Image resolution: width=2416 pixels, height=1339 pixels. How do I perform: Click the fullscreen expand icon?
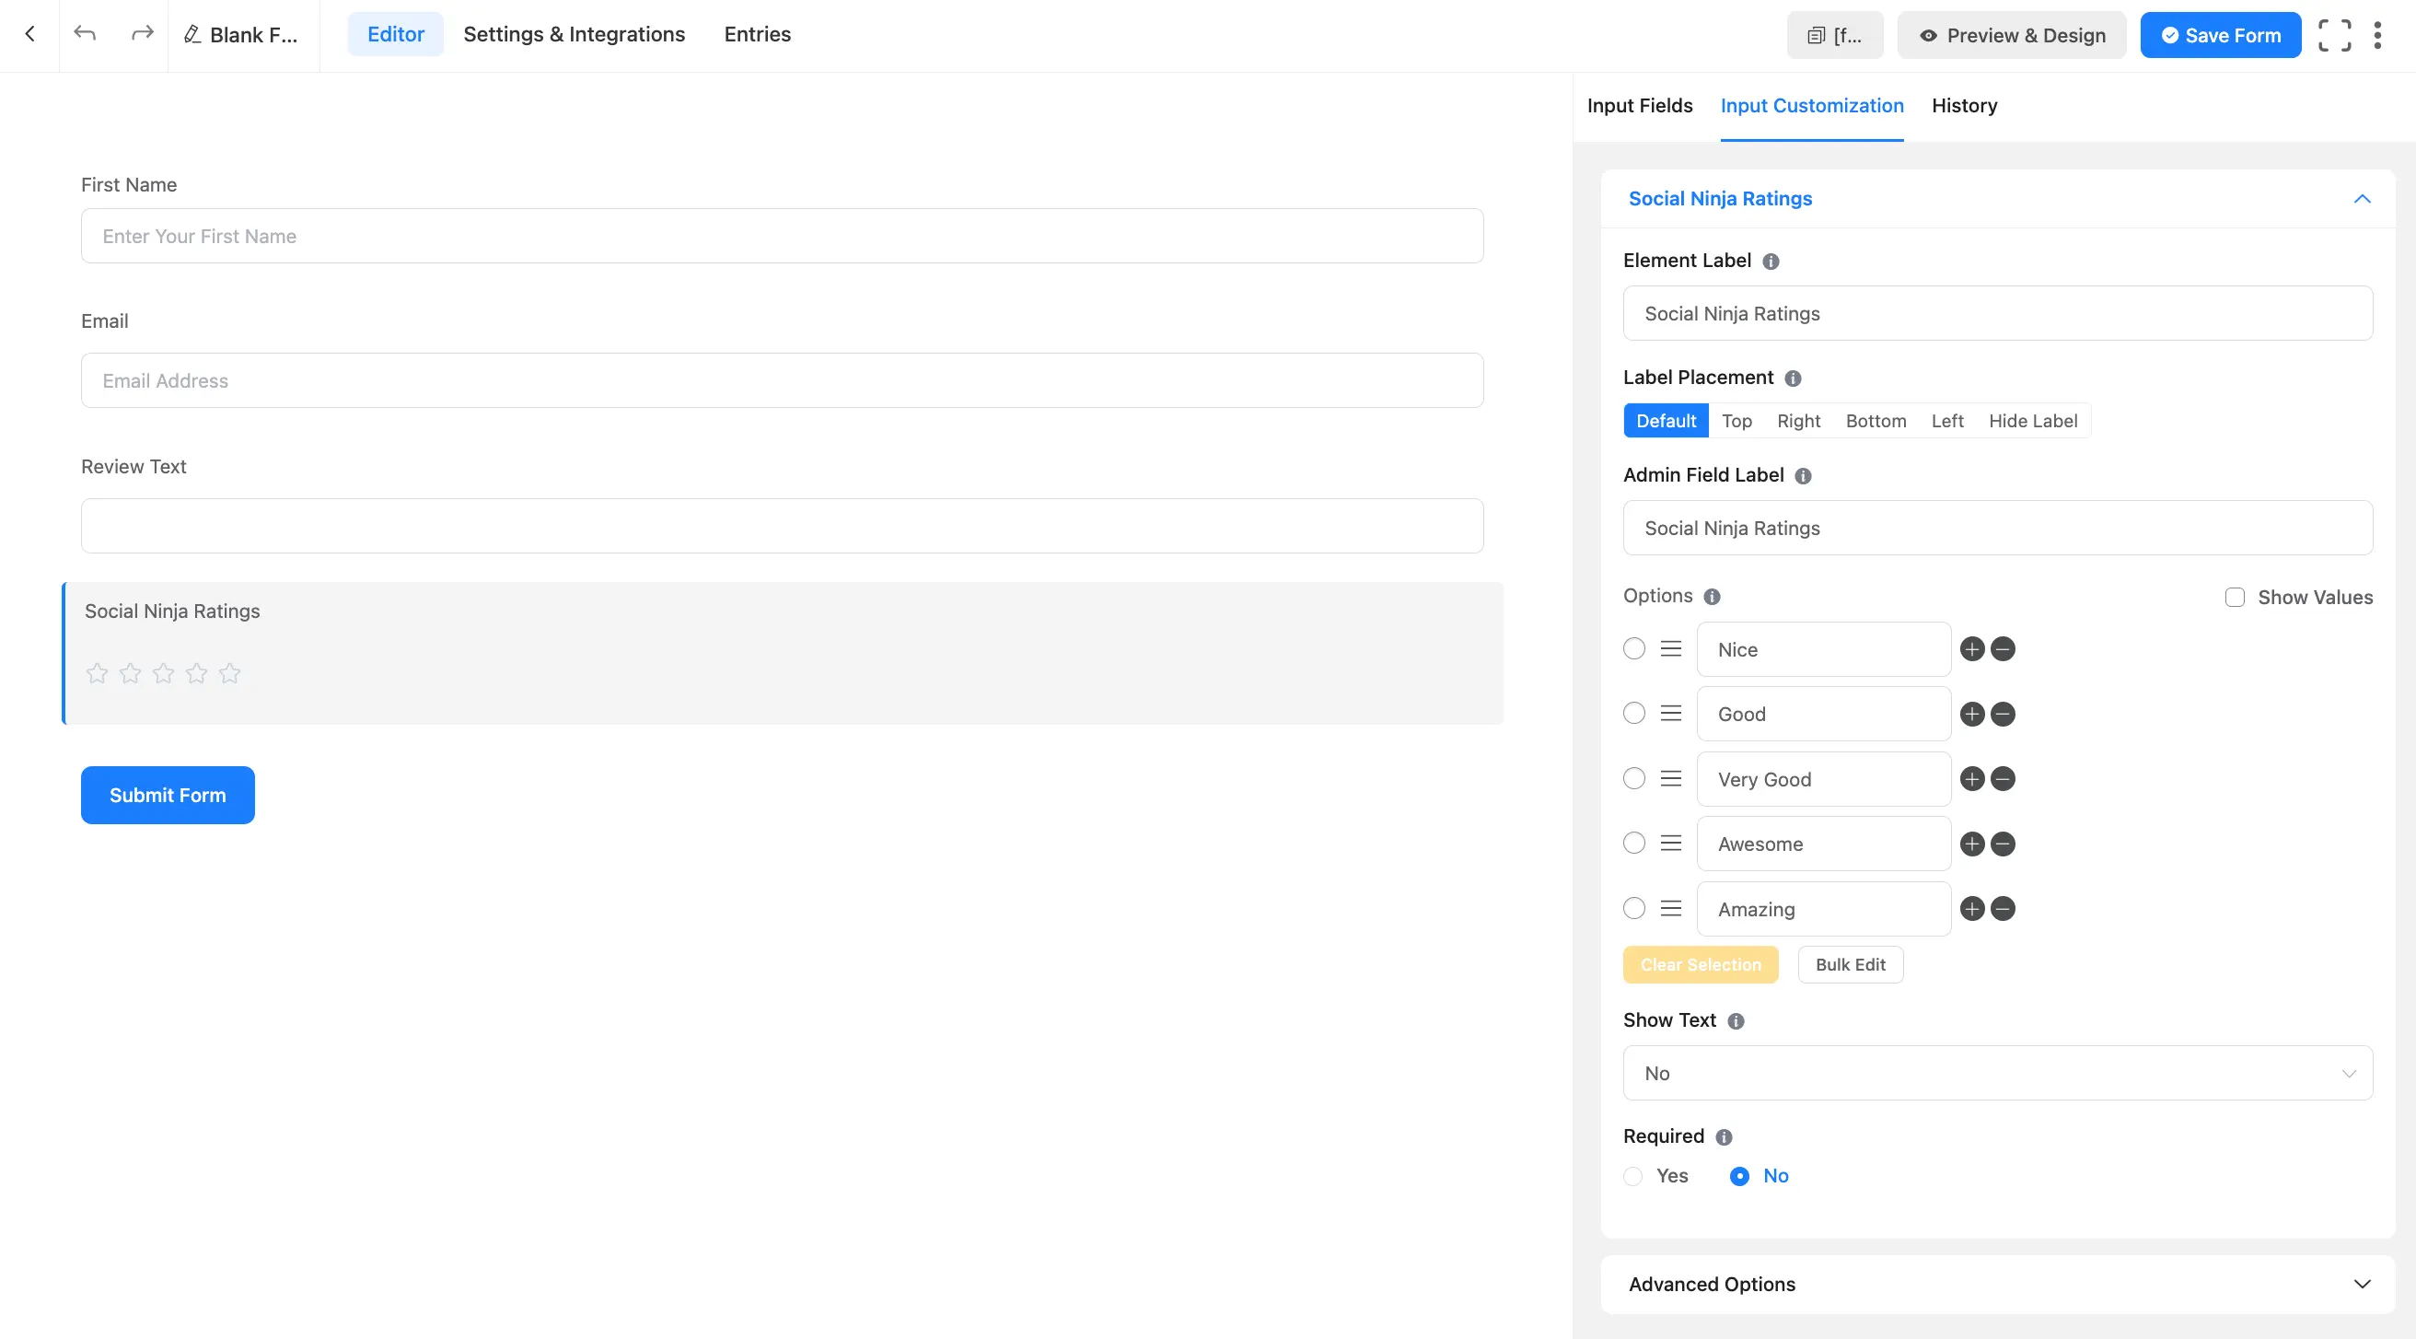click(x=2335, y=34)
